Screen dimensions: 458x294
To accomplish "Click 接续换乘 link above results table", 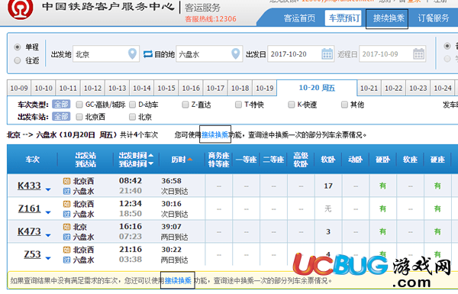I will 215,134.
